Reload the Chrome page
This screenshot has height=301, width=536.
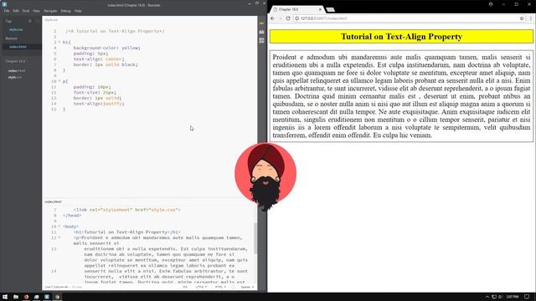click(x=288, y=18)
